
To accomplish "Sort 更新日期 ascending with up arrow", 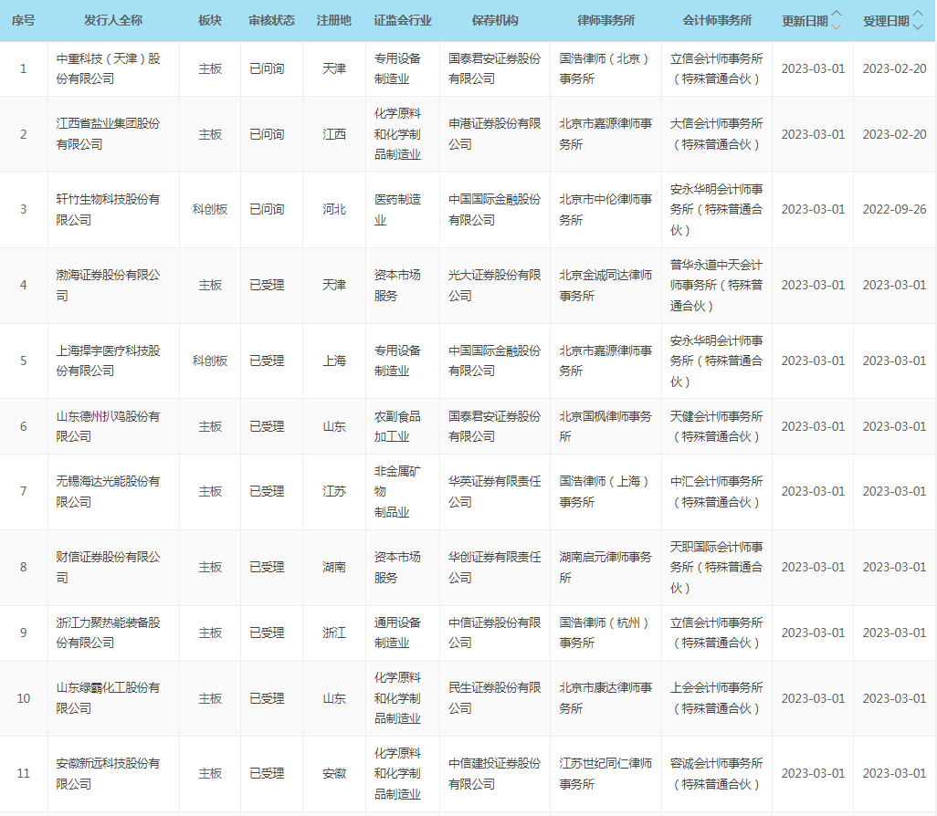I will [x=837, y=15].
